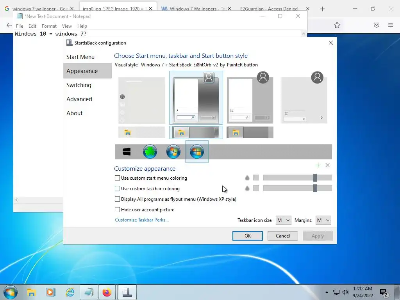Show hidden tray icons arrow
The width and height of the screenshot is (400, 300).
[327, 292]
